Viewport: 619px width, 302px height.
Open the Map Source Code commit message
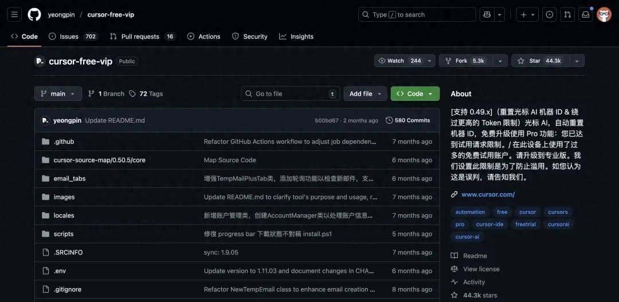tap(230, 160)
